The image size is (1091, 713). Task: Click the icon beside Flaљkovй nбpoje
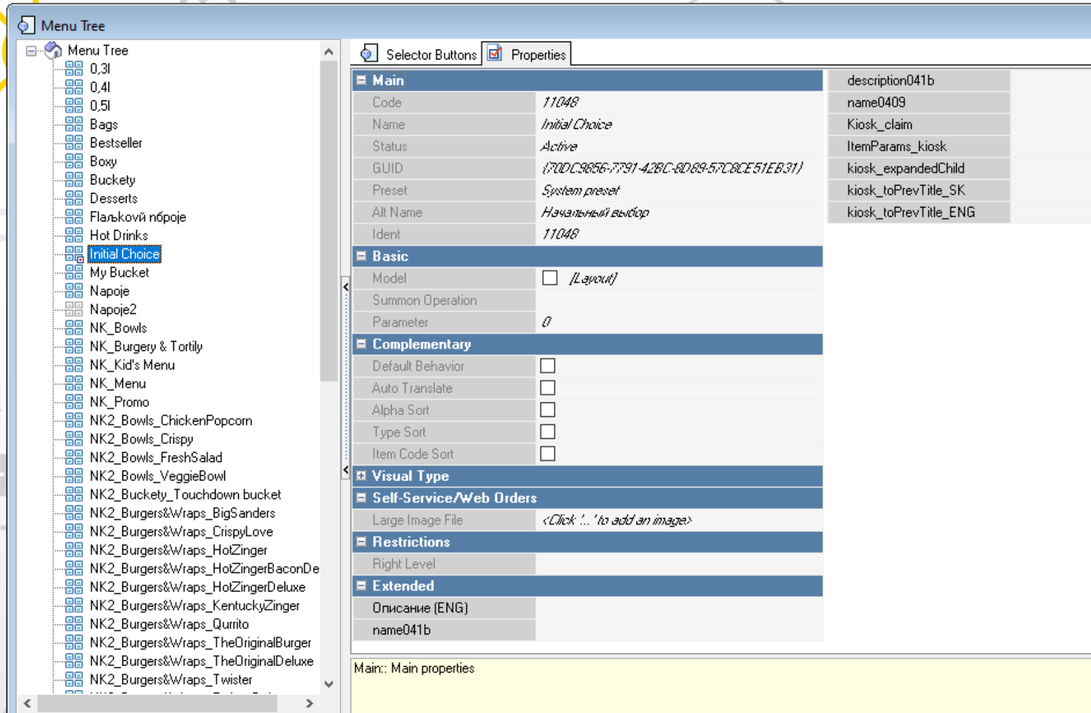coord(74,217)
